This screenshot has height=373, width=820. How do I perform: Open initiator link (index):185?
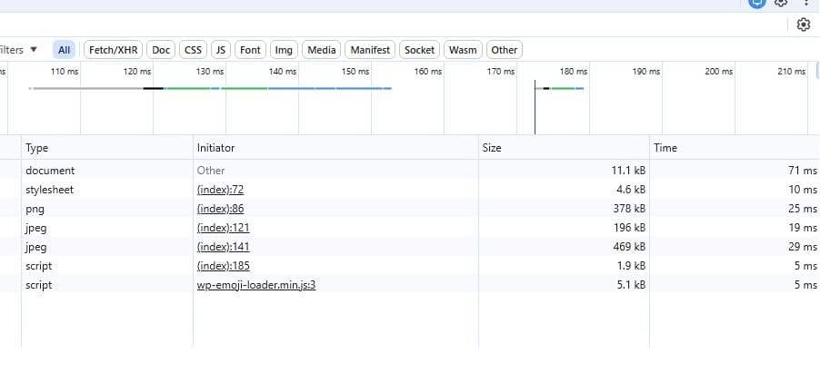click(224, 266)
